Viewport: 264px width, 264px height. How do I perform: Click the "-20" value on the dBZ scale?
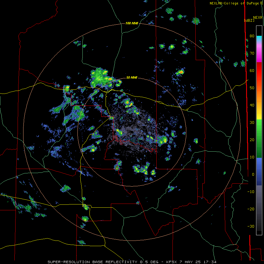pos(251,209)
